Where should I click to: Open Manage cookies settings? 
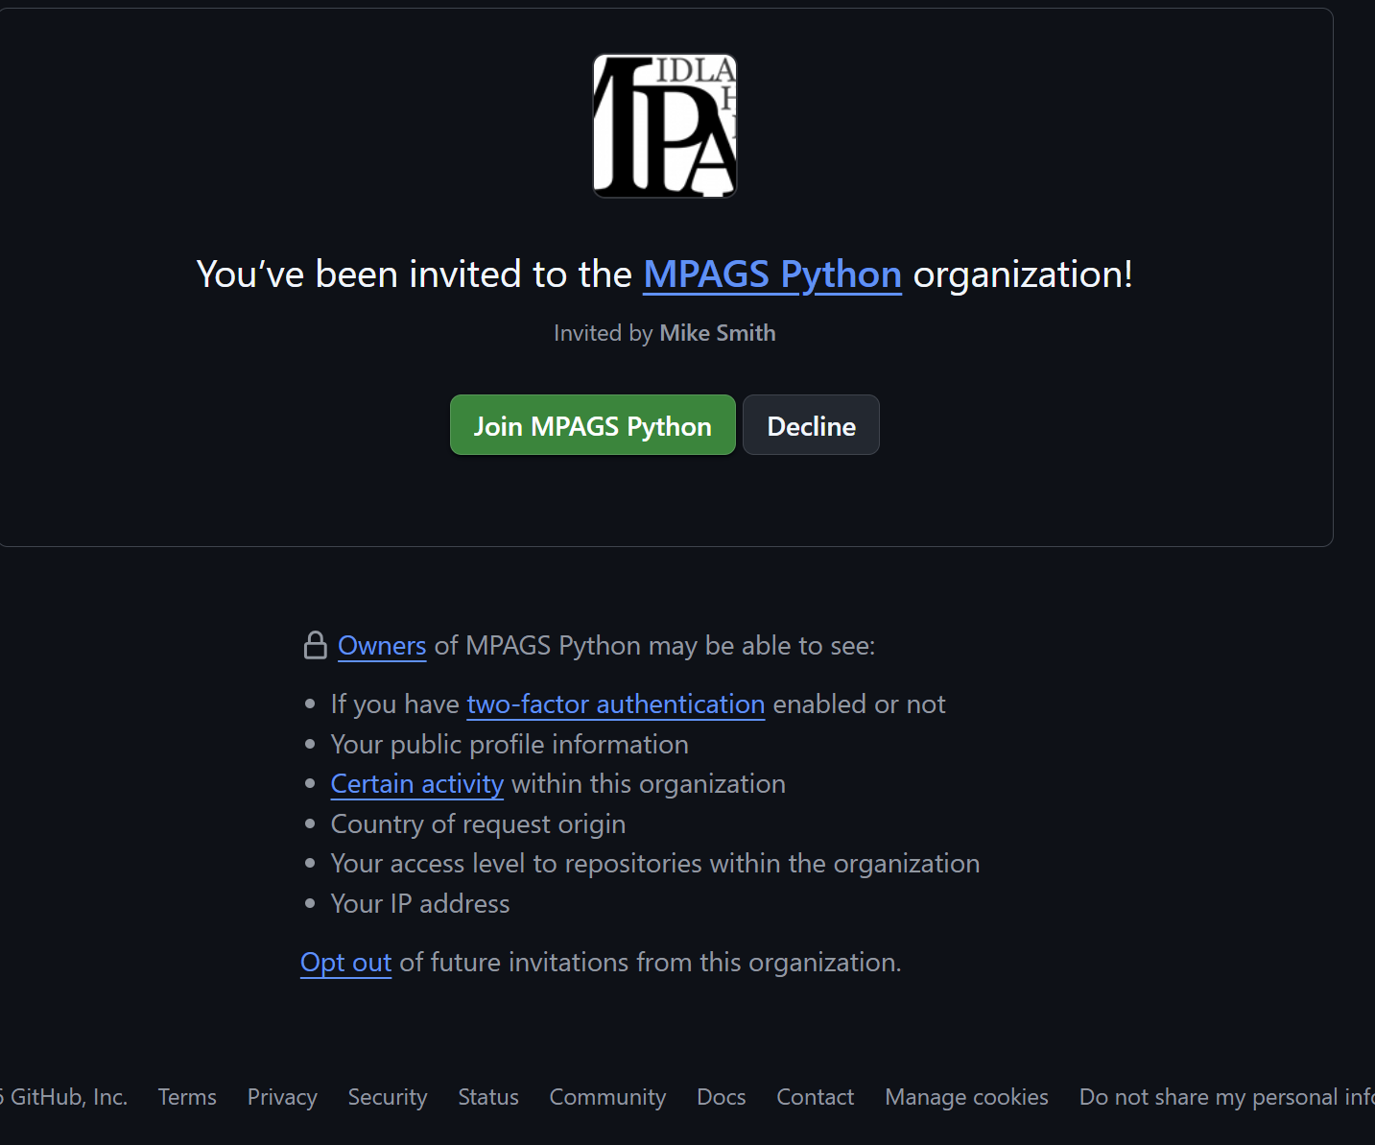tap(966, 1097)
